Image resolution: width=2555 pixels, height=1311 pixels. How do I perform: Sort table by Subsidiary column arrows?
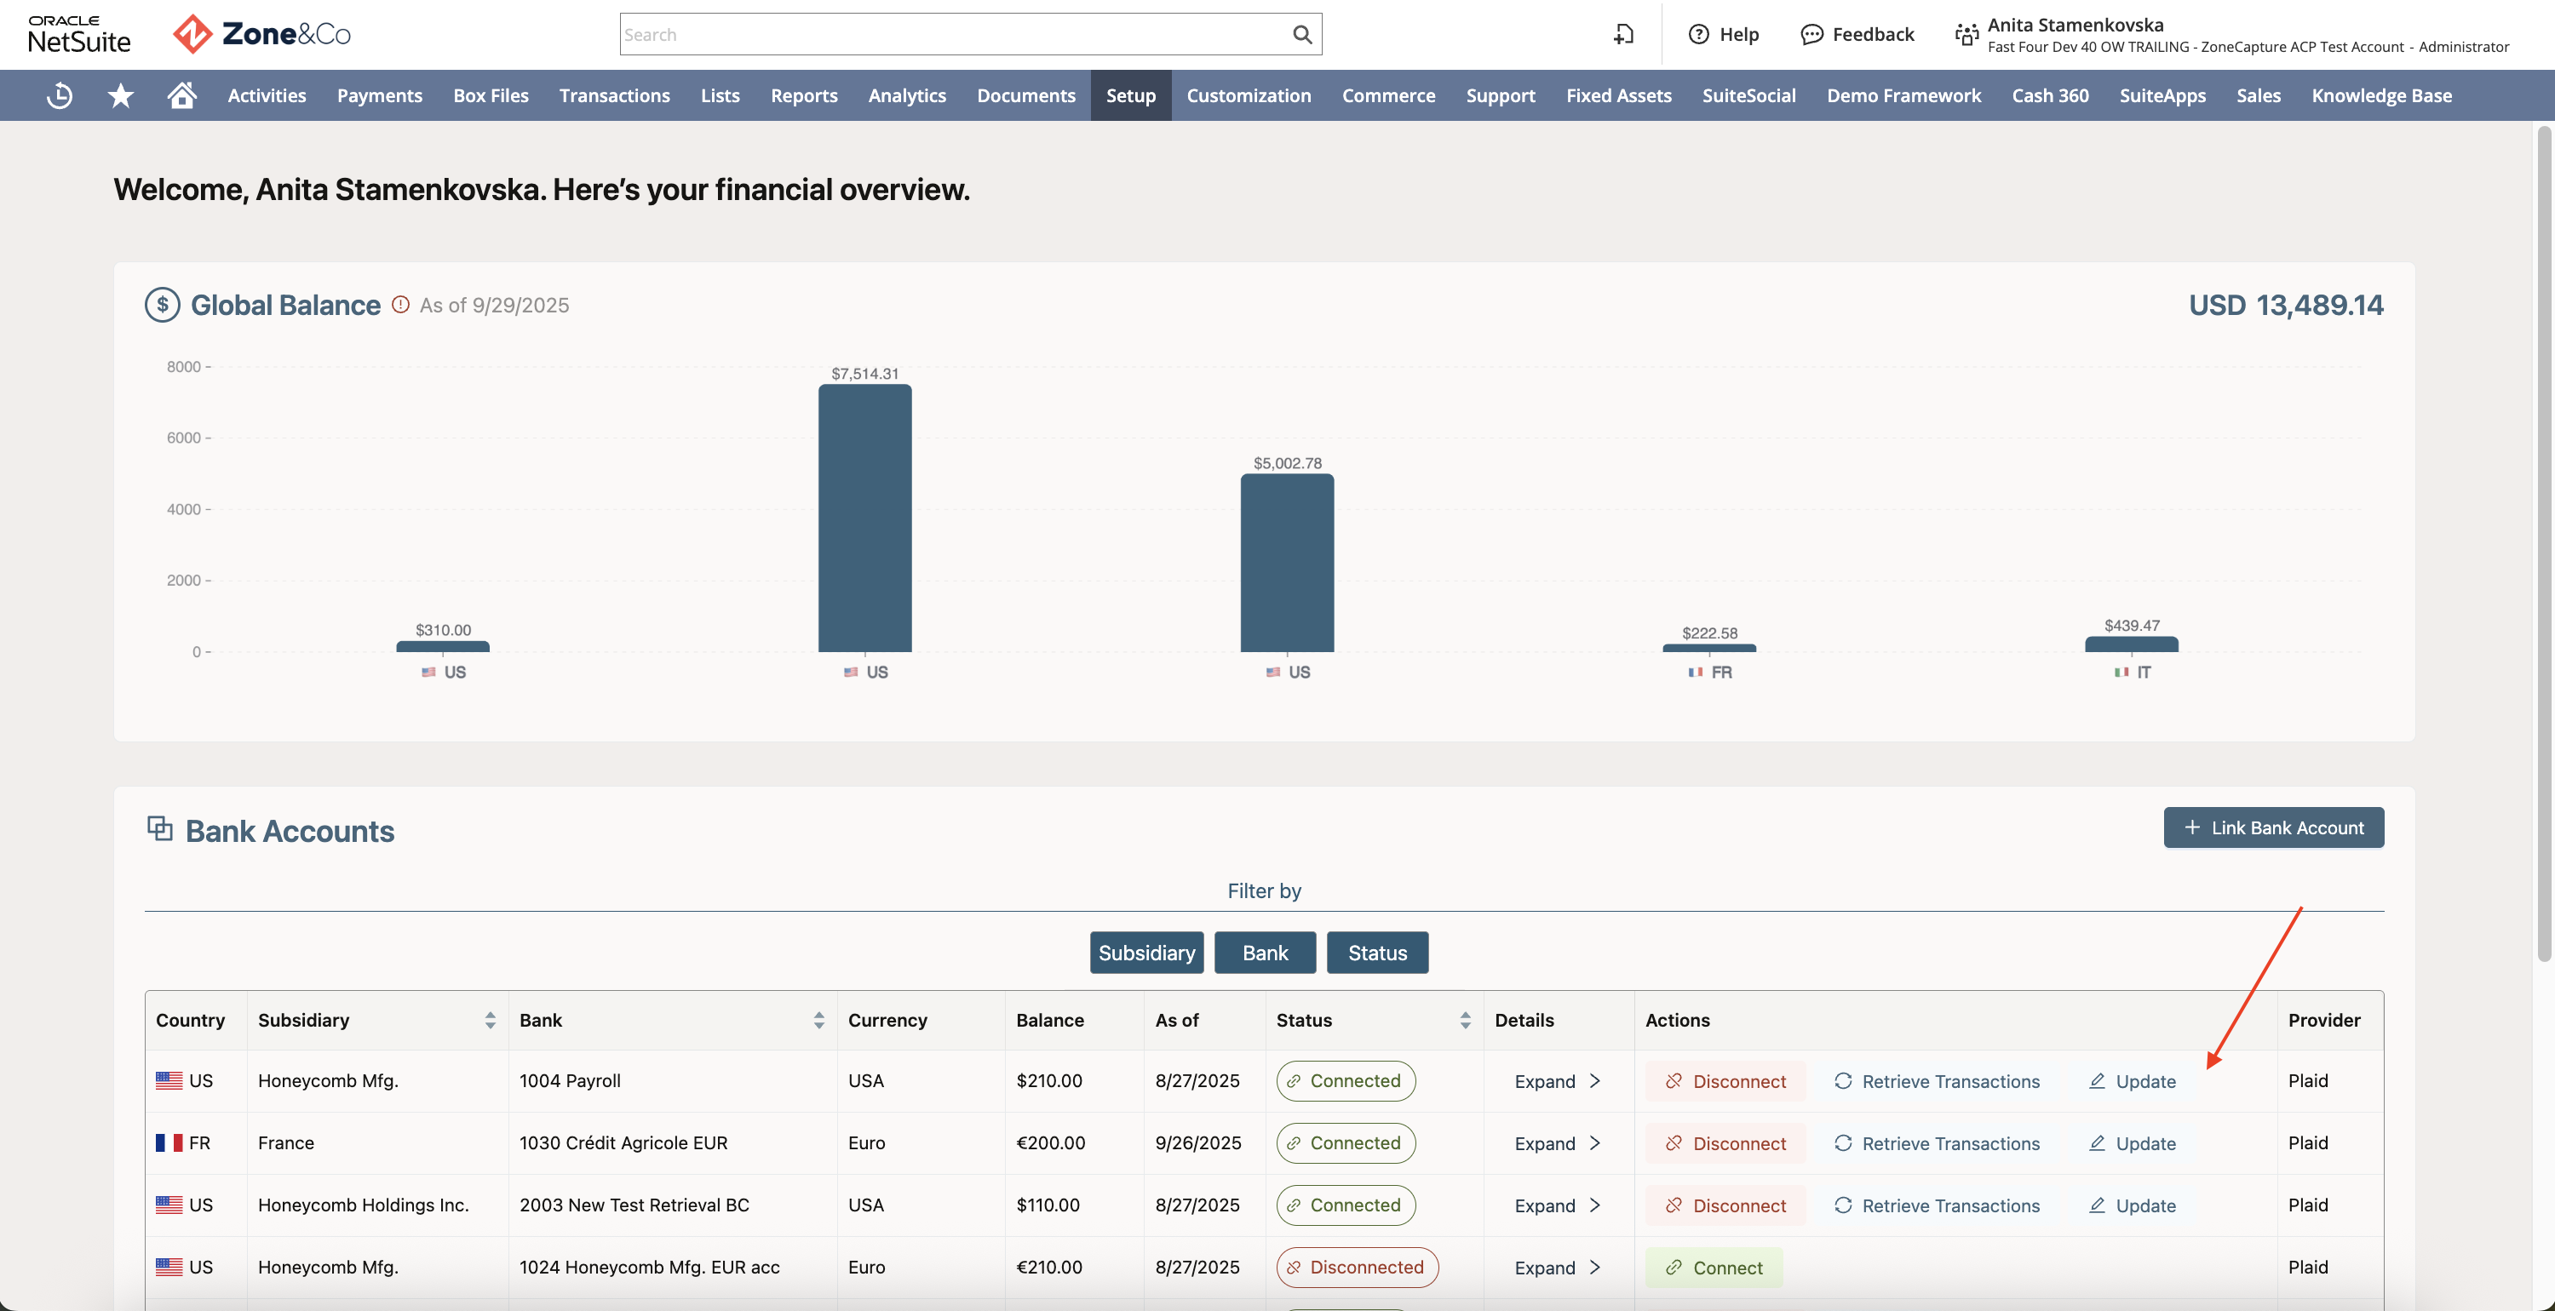point(490,1021)
